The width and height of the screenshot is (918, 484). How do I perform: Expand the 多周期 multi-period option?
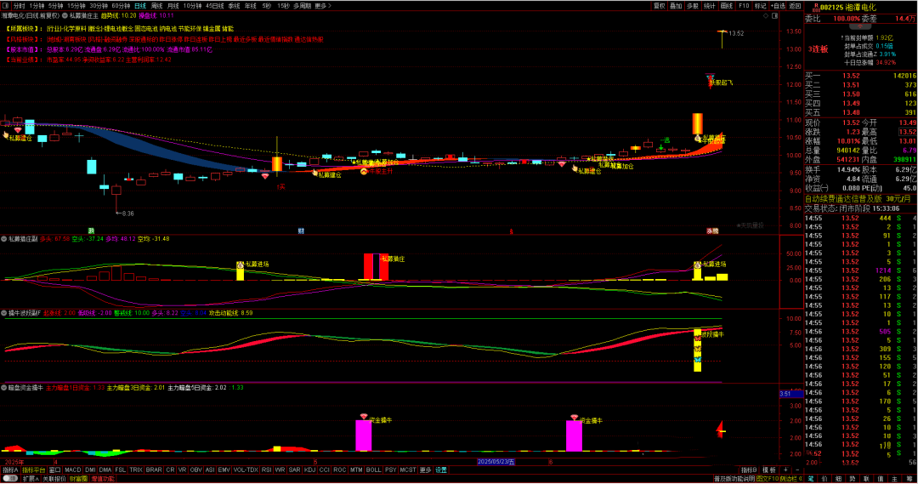pos(302,5)
